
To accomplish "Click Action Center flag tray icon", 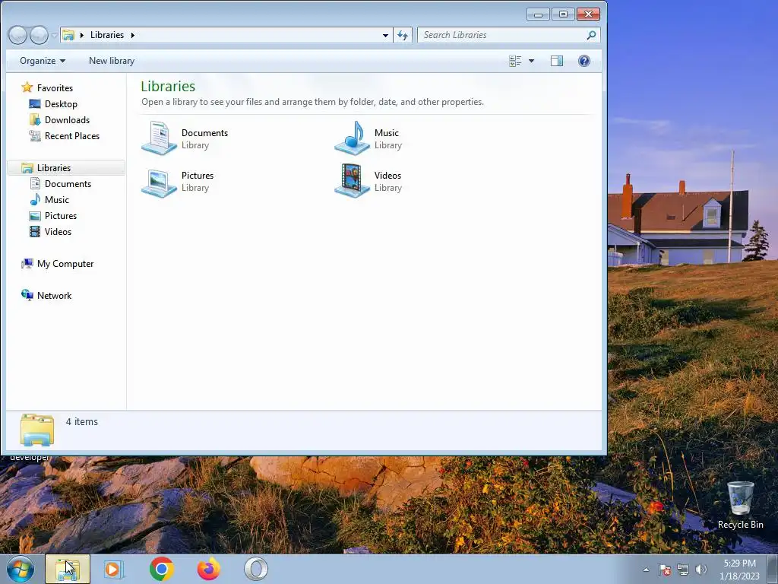I will pos(665,570).
